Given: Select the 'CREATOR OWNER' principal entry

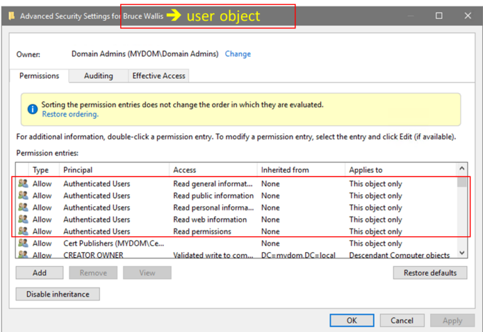Looking at the screenshot, I should [93, 255].
